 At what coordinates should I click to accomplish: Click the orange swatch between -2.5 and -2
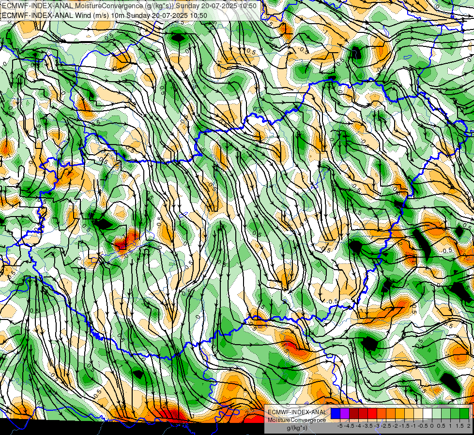point(391,414)
